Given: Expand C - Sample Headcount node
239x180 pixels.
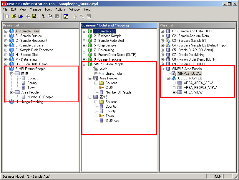Looking at the screenshot, I should [x=6, y=41].
